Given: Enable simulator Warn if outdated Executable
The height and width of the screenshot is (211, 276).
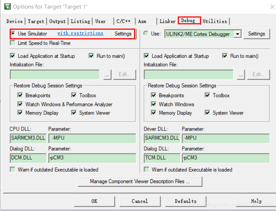Looking at the screenshot, I should [13, 170].
